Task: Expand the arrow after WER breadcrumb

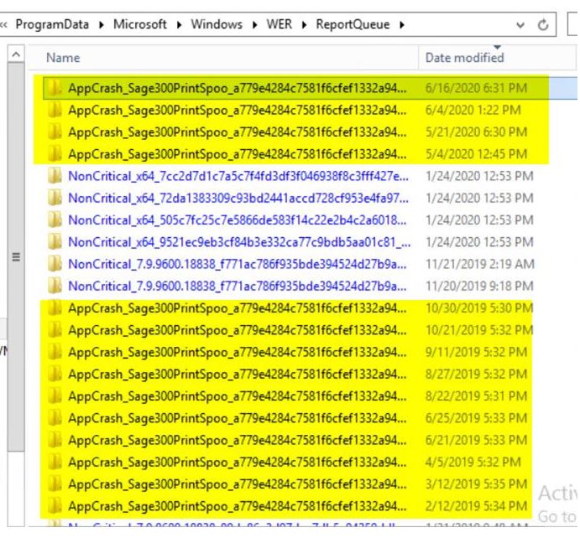Action: [304, 25]
